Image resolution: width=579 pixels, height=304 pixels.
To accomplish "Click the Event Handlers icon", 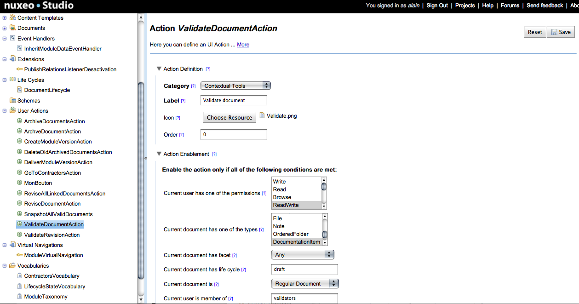I will coord(13,38).
